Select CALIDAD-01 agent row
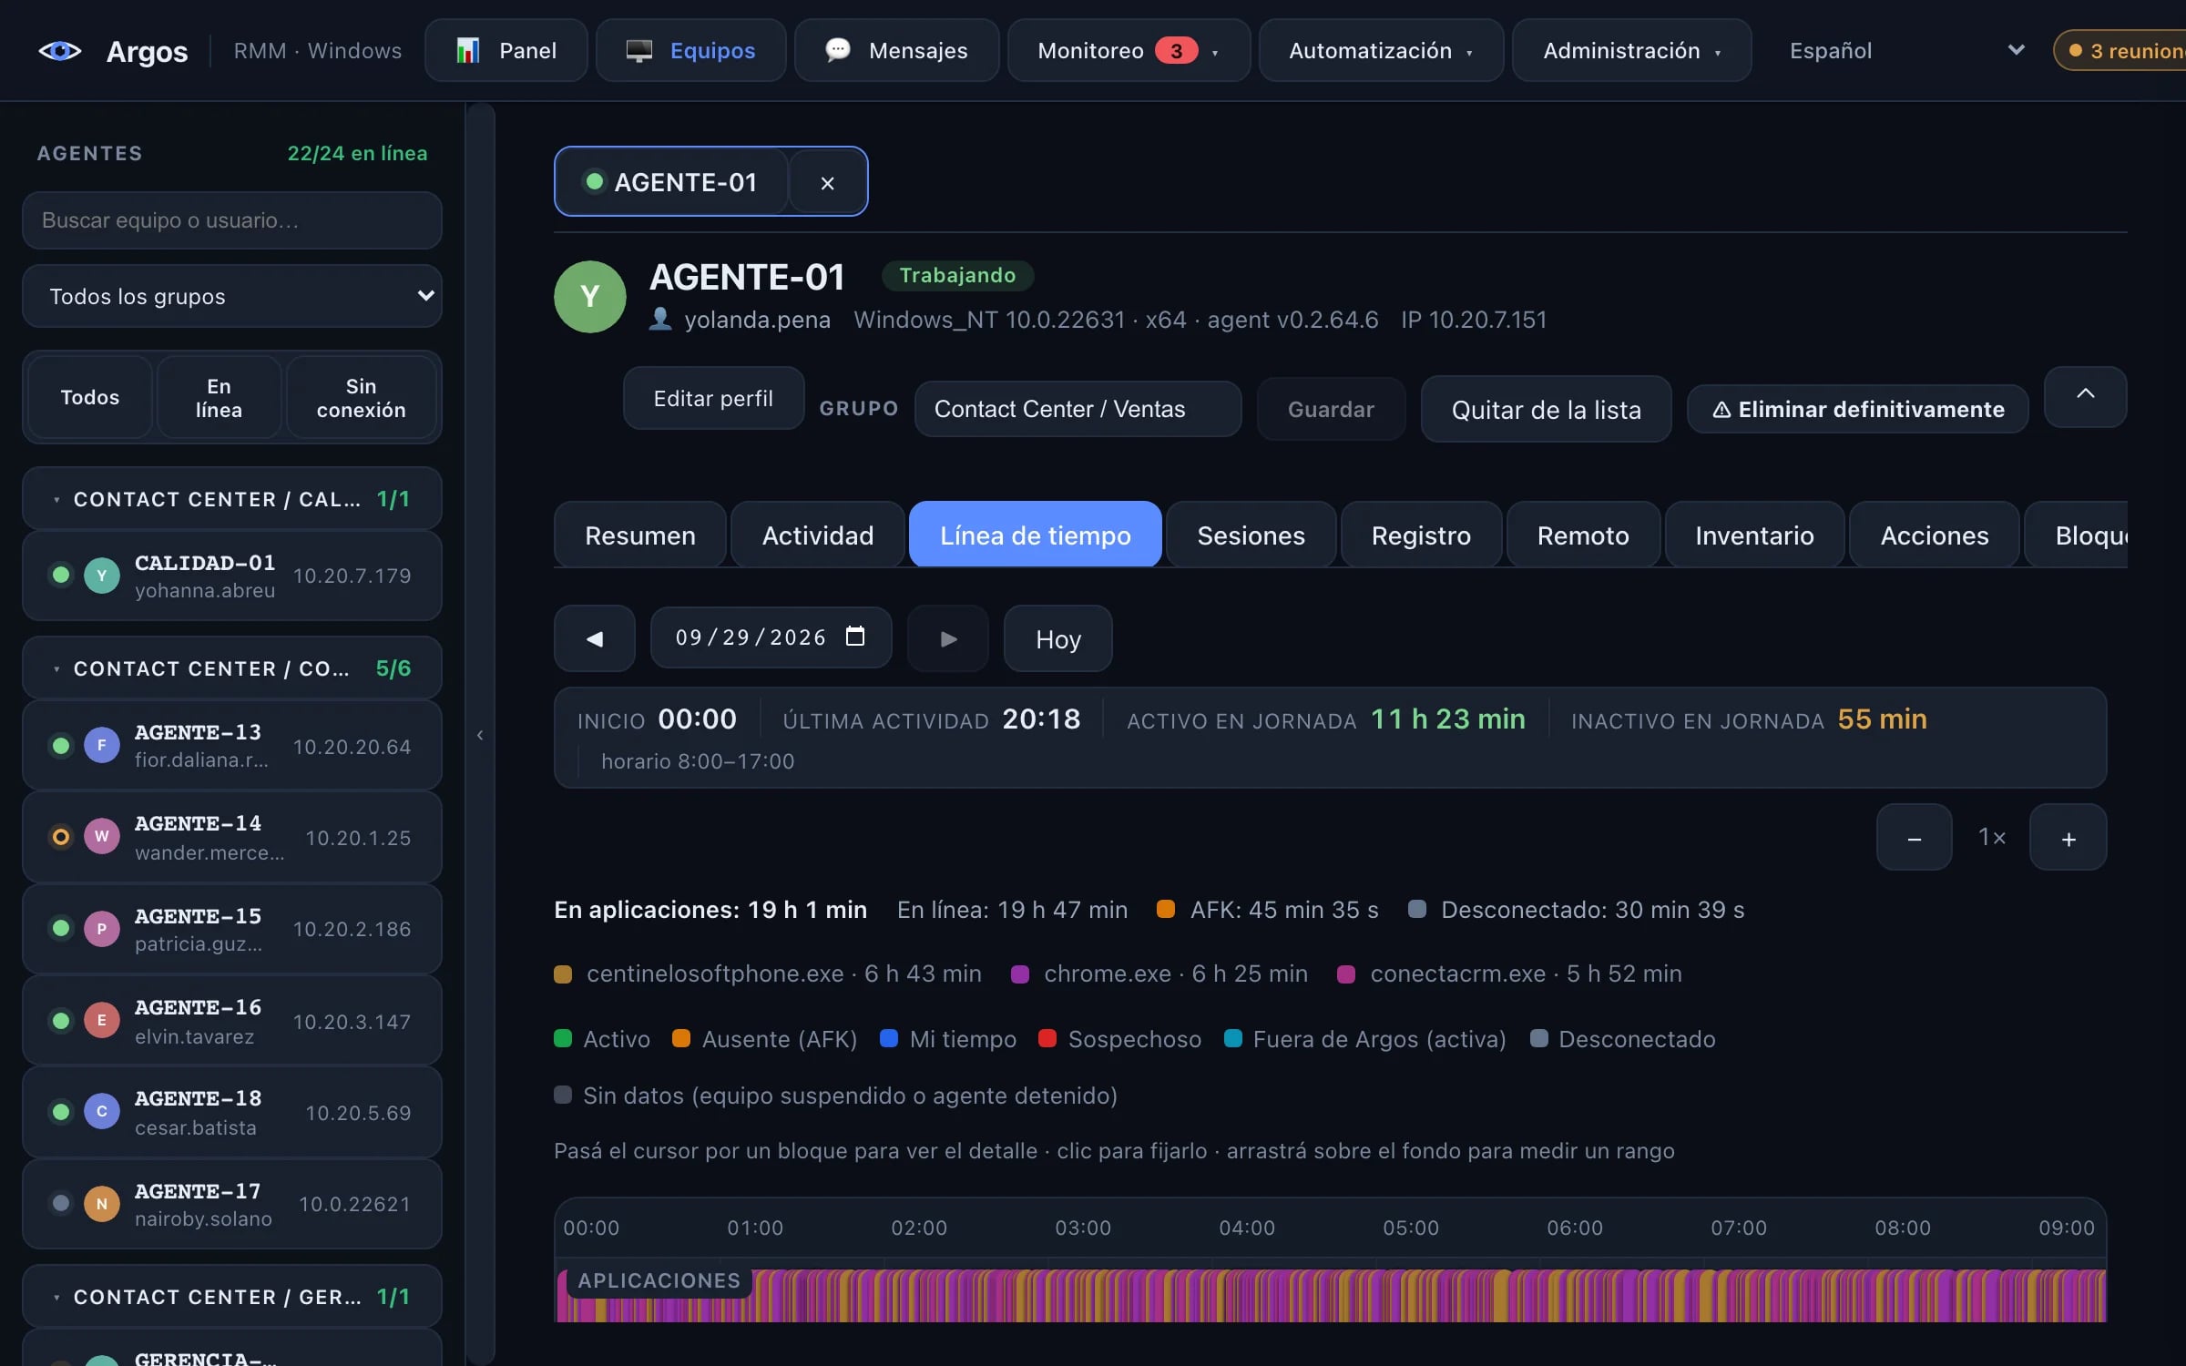Screen dimensions: 2186x1366 point(232,576)
